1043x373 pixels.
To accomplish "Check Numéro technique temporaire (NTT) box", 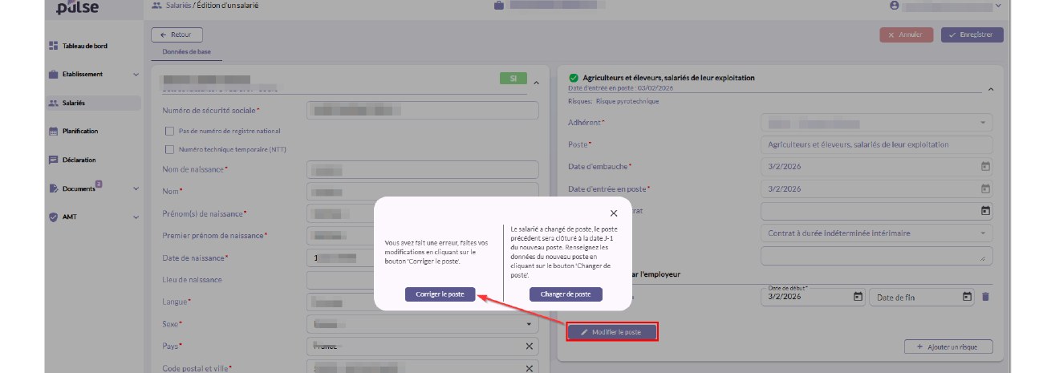I will click(169, 149).
